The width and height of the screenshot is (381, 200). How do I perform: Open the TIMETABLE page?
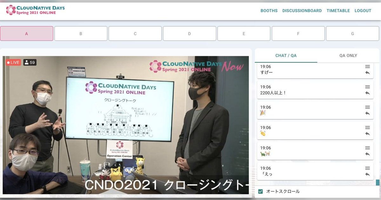click(x=338, y=10)
